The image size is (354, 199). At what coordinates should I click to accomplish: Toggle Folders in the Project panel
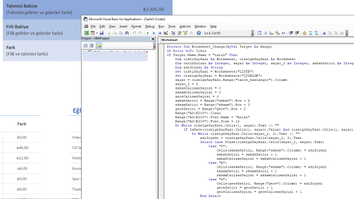point(99,45)
